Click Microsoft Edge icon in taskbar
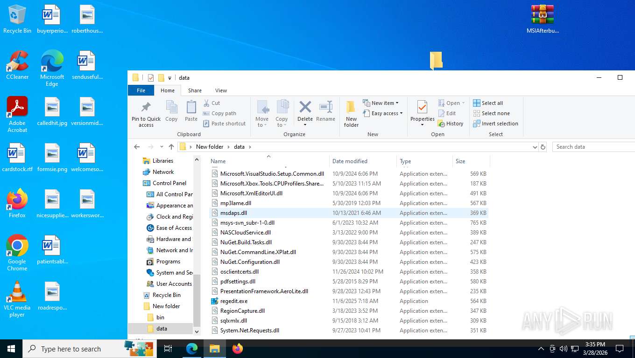Image resolution: width=635 pixels, height=358 pixels. (x=192, y=349)
